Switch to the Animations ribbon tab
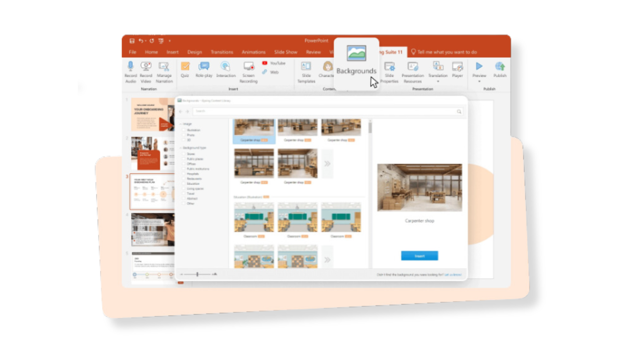This screenshot has height=355, width=631. [x=253, y=52]
